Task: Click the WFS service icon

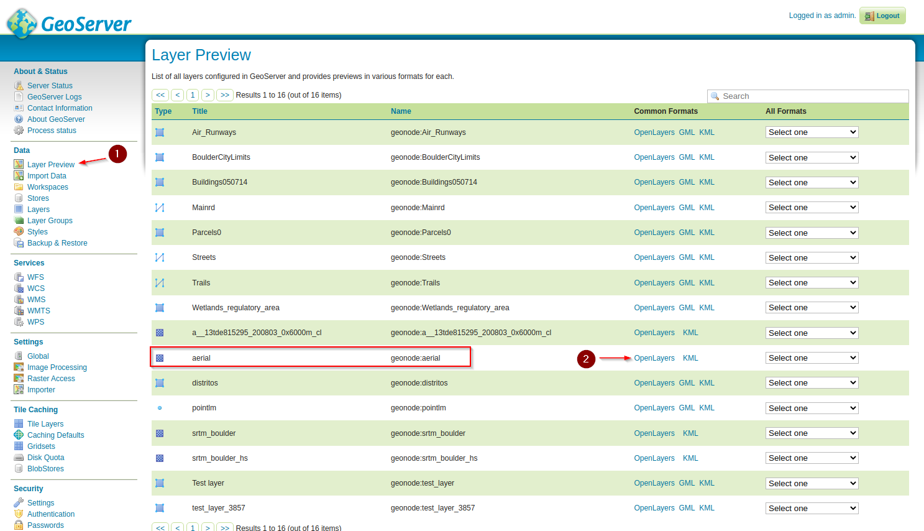Action: (x=19, y=277)
